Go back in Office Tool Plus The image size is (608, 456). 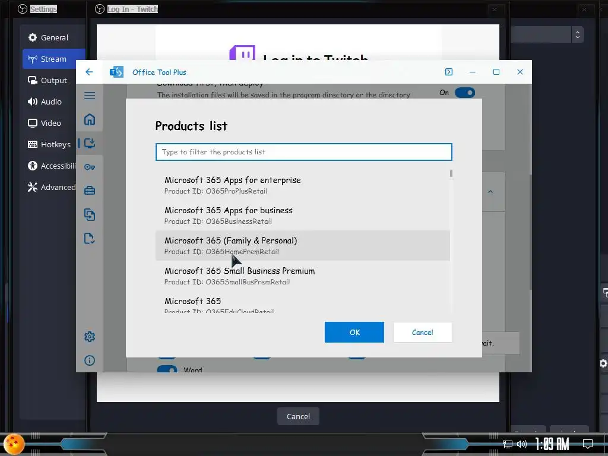tap(89, 72)
